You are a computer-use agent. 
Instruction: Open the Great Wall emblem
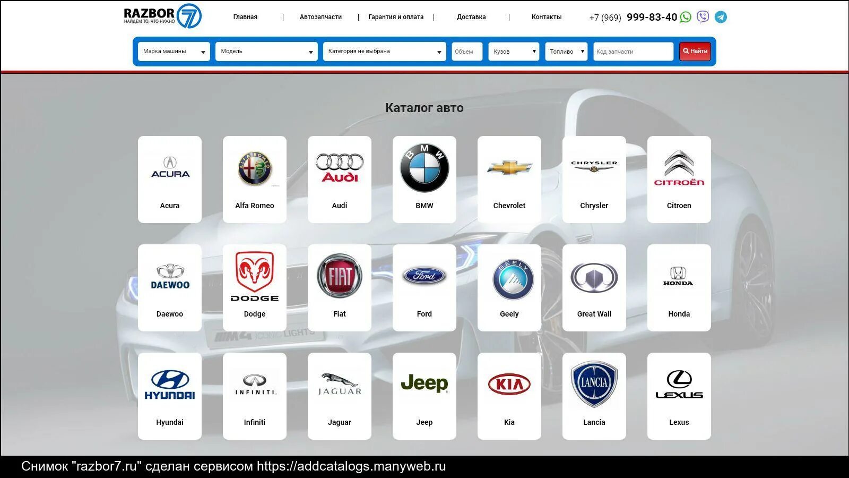(594, 278)
